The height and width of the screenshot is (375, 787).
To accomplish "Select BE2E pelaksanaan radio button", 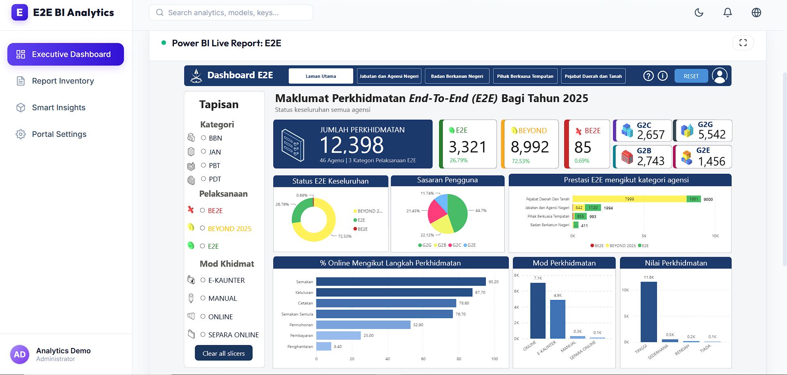I will pos(202,210).
